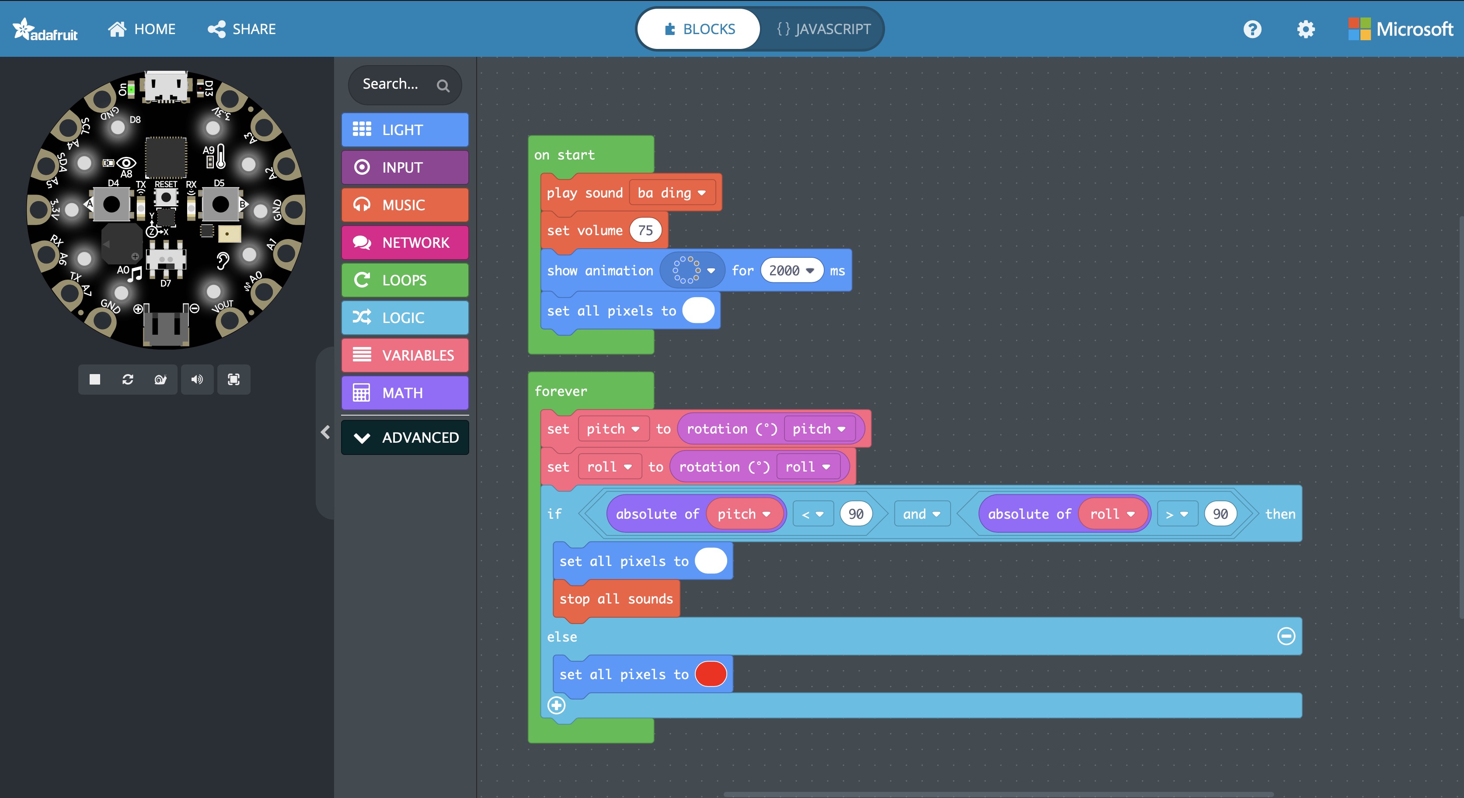Click the vertical workspace scrollbar

1461,417
